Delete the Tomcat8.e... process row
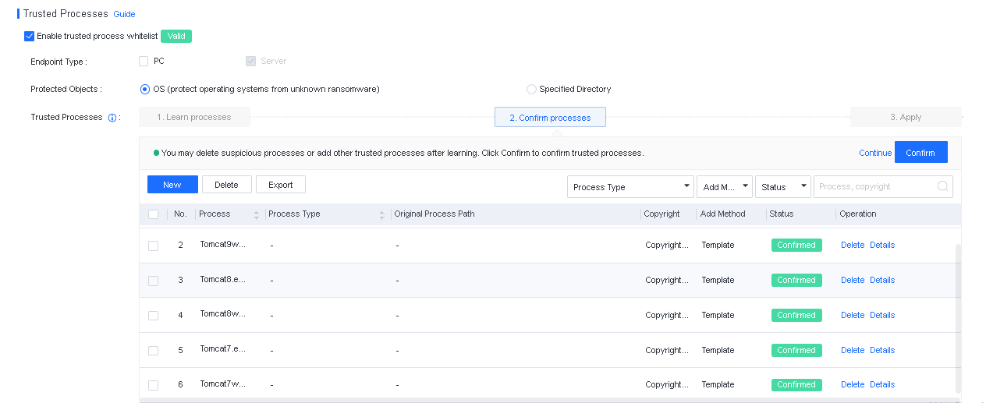986x403 pixels. click(852, 280)
